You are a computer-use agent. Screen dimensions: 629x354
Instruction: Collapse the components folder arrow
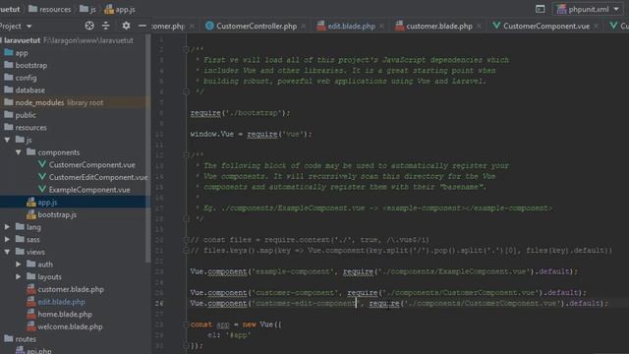[x=19, y=152]
